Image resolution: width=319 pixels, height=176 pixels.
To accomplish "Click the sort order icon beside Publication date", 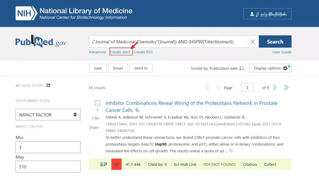I will 242,68.
